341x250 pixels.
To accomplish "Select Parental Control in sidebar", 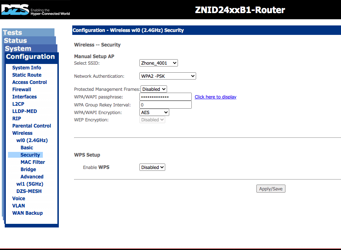I will 32,126.
